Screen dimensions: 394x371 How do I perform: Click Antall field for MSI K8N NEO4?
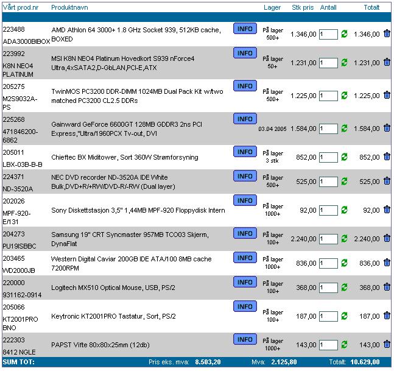[328, 63]
